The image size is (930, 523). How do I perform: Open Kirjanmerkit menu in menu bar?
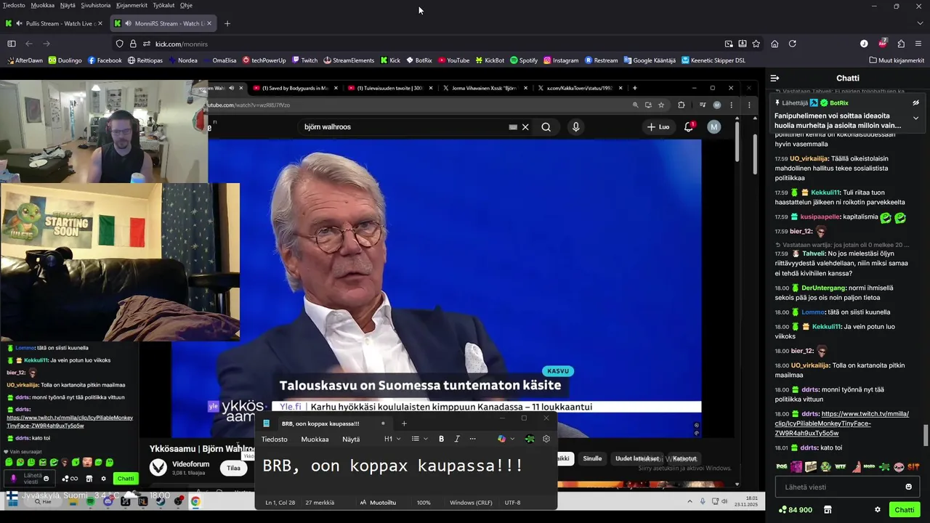(x=132, y=5)
